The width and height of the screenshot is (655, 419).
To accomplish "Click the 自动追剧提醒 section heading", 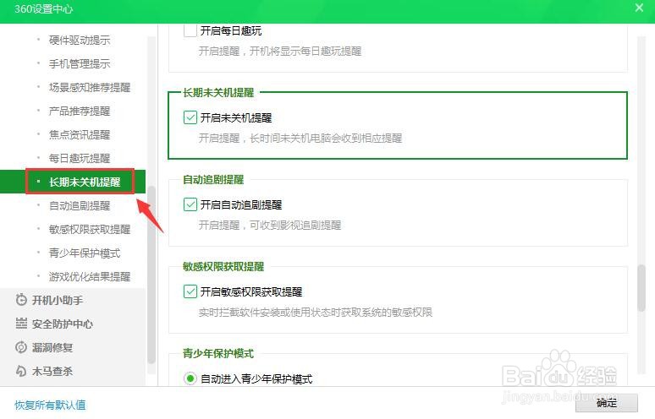I will (x=213, y=180).
